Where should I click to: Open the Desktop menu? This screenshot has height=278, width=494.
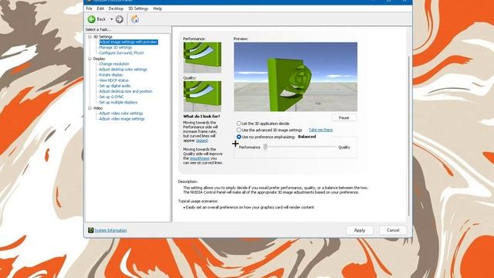(x=116, y=8)
